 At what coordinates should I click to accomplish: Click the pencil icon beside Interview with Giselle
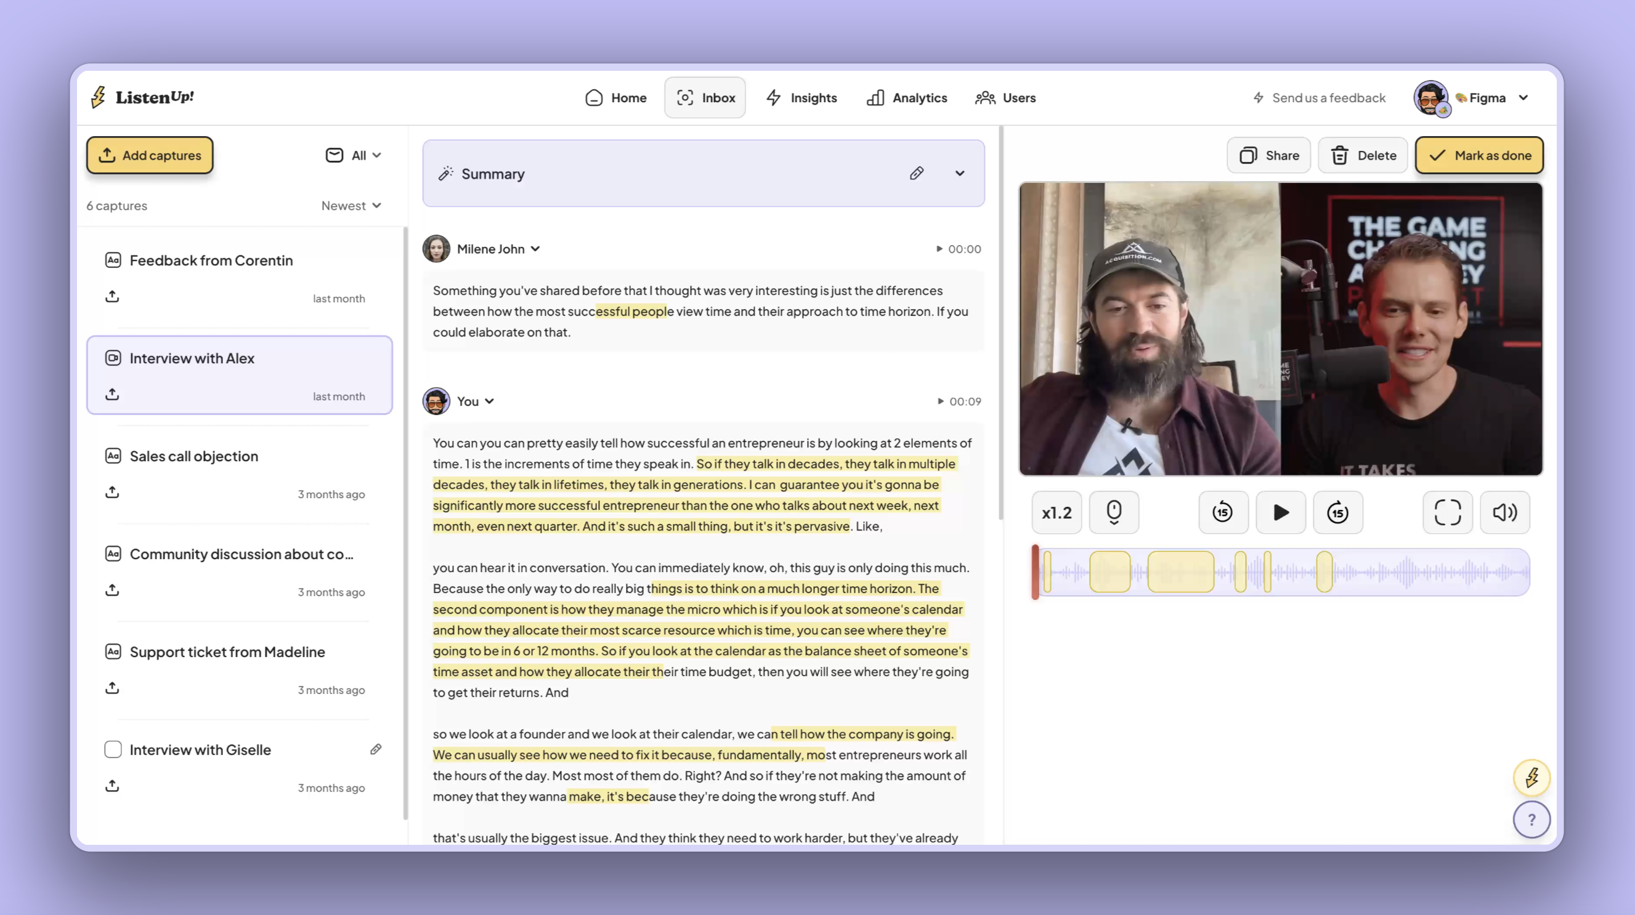click(376, 749)
